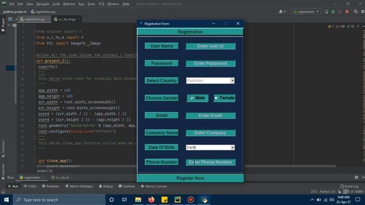
Task: Open the Event Log
Action: point(349,186)
